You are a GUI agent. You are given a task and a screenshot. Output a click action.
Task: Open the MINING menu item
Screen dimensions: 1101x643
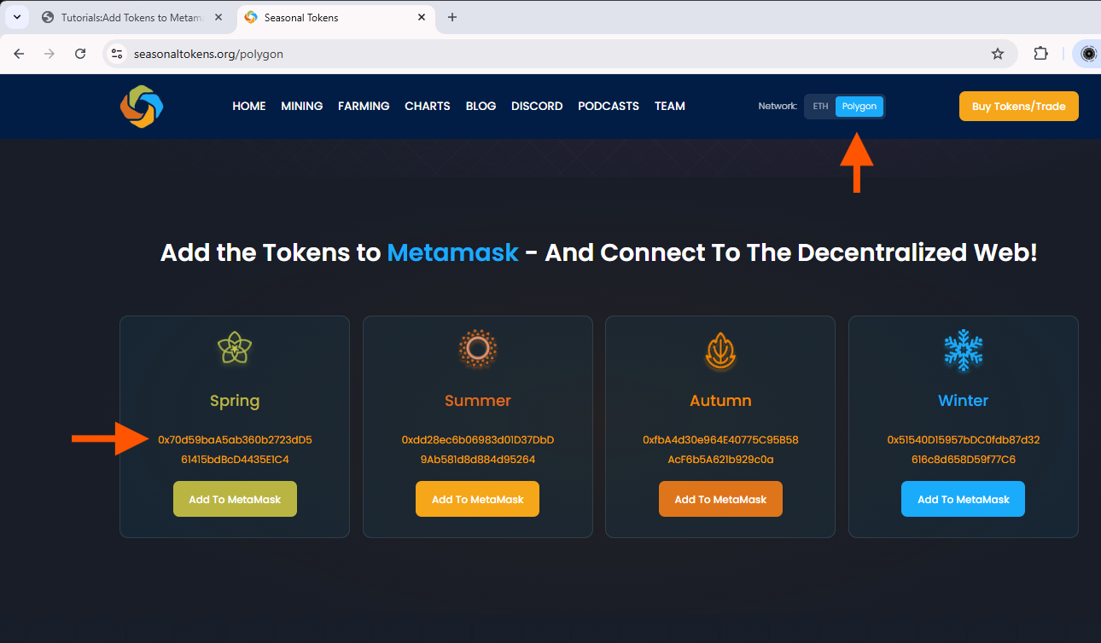point(302,107)
